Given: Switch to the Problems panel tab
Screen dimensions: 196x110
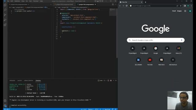Looking at the screenshot, I should [12, 81].
